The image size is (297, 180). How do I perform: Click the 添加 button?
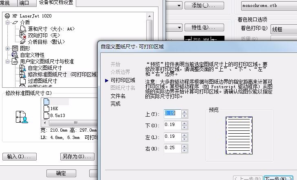point(204,5)
